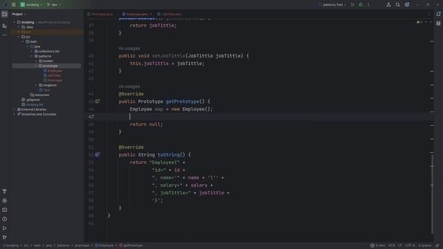Open the Git tool window icon
The width and height of the screenshot is (443, 249).
coord(5,237)
